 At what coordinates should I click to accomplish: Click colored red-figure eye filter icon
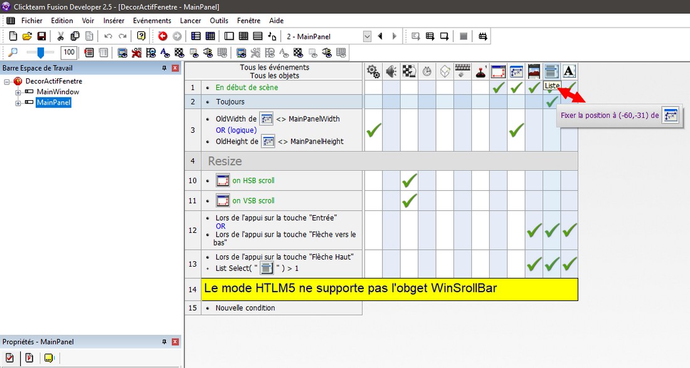point(137,53)
